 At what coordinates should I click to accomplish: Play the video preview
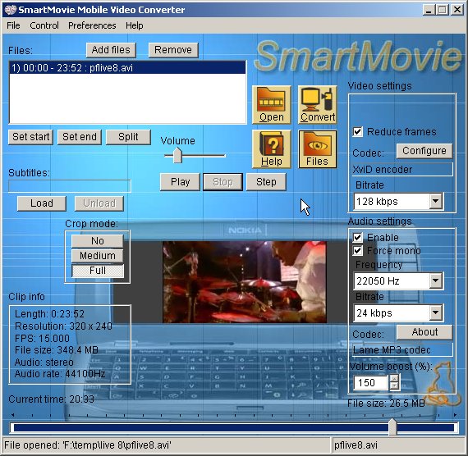coord(180,181)
